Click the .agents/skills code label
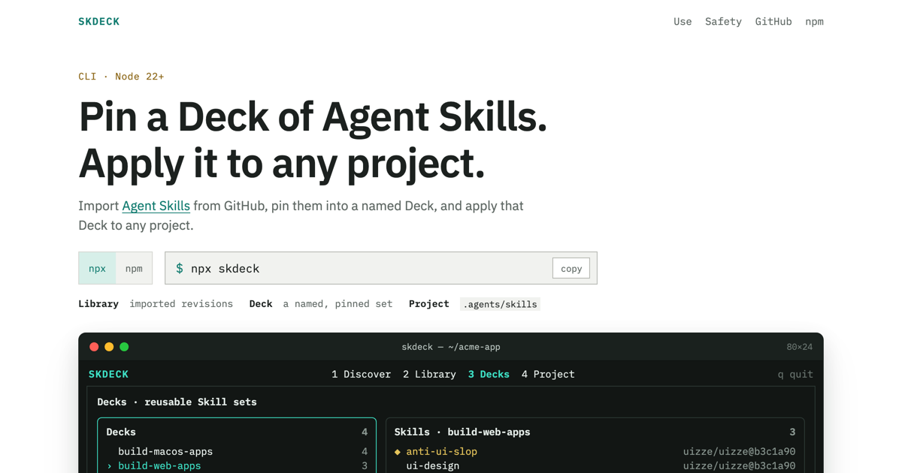This screenshot has width=902, height=473. click(x=500, y=304)
